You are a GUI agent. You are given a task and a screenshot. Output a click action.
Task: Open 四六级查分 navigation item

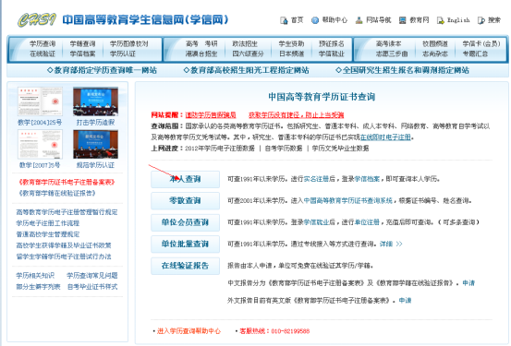coord(248,54)
